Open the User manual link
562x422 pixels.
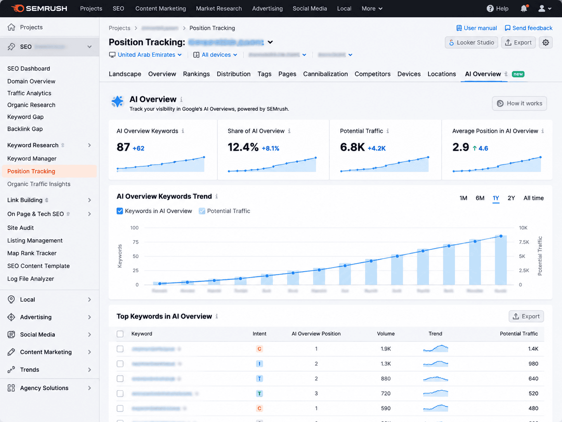pyautogui.click(x=477, y=28)
